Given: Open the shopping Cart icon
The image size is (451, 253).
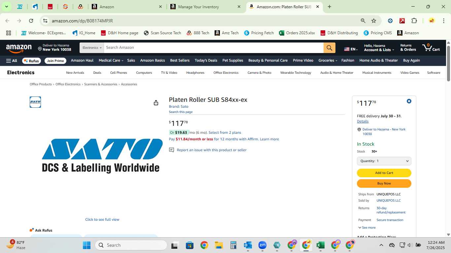Looking at the screenshot, I should [431, 48].
